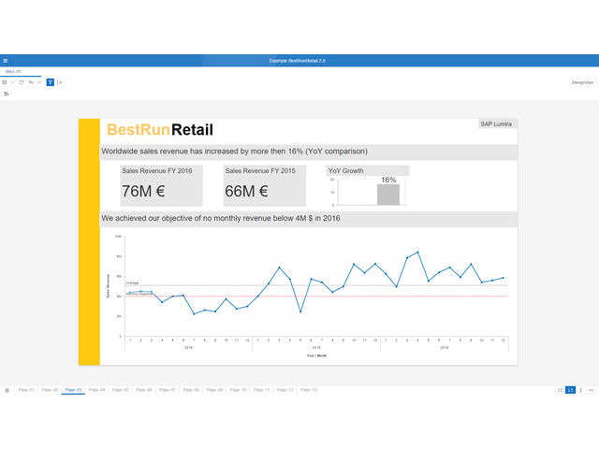Click the Sales Revenue FY 2016 tile

162,185
